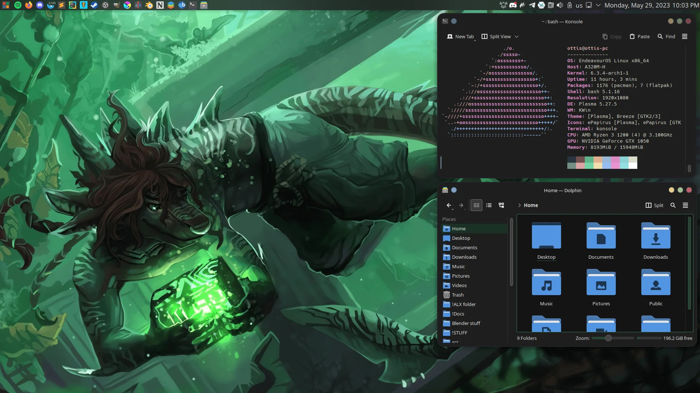Viewport: 700px width, 393px height.
Task: Open Dolphin hamburger menu
Action: pos(685,205)
